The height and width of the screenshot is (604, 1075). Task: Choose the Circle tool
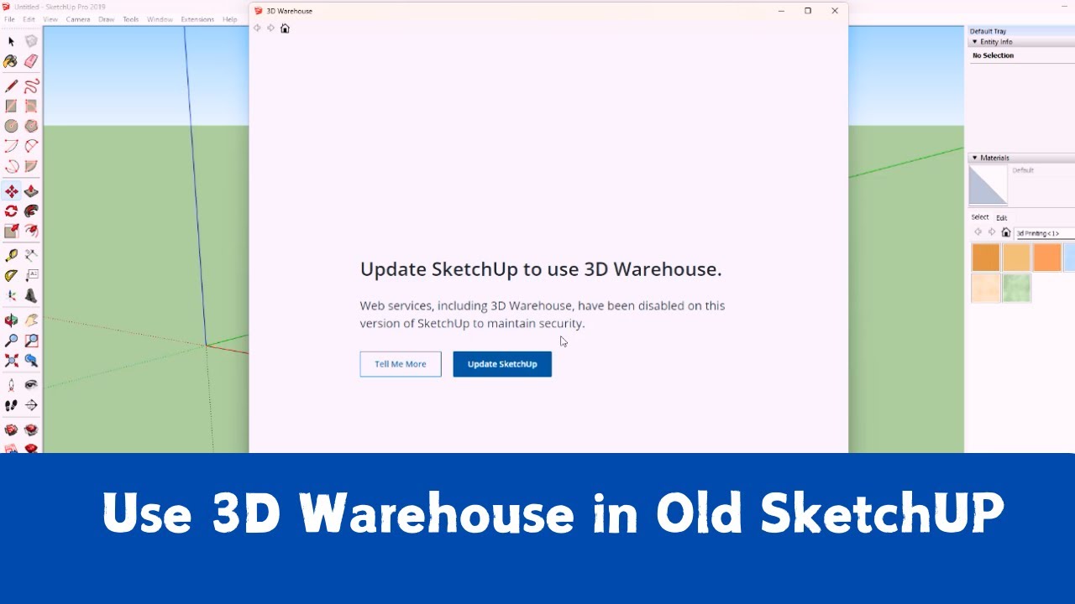(x=11, y=126)
